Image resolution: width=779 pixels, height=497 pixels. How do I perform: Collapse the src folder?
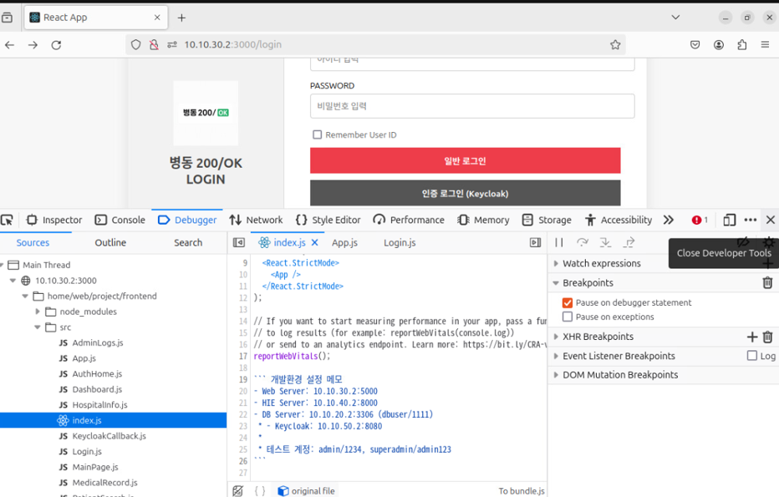pos(38,327)
